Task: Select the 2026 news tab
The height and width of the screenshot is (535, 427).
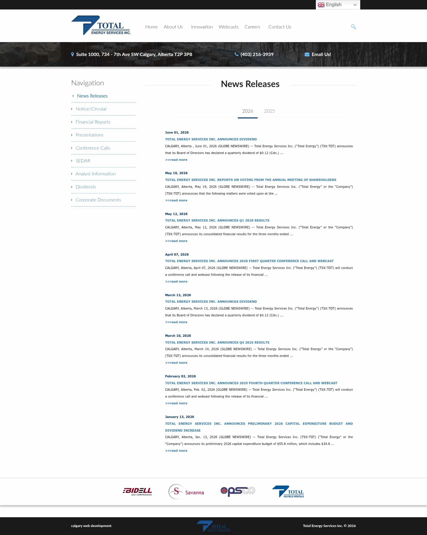Action: tap(248, 111)
